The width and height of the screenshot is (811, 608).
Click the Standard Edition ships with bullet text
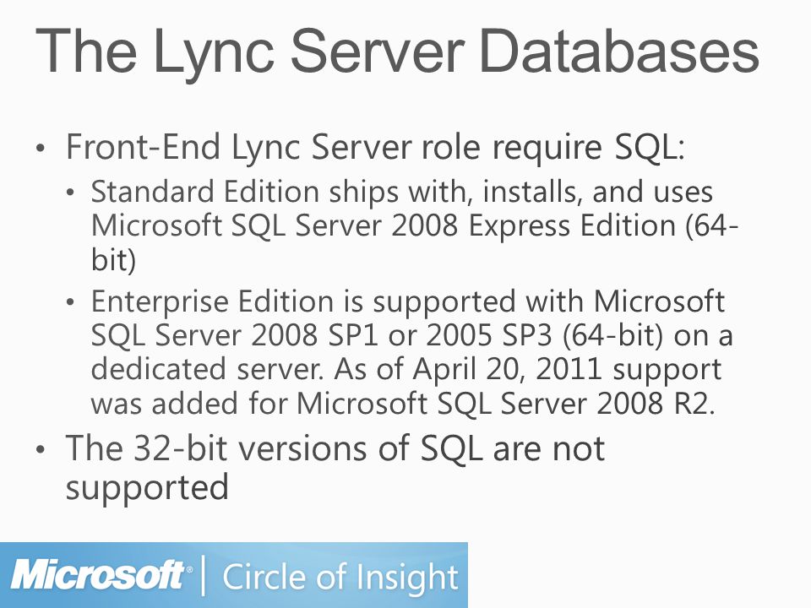tap(415, 226)
